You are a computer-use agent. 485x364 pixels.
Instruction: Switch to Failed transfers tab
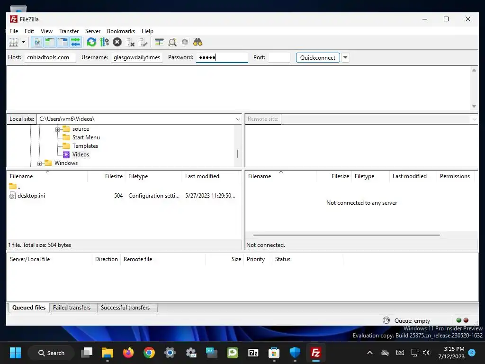coord(72,308)
